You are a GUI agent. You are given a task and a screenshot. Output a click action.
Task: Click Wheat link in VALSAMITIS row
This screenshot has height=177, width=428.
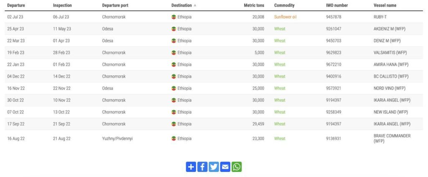click(280, 52)
